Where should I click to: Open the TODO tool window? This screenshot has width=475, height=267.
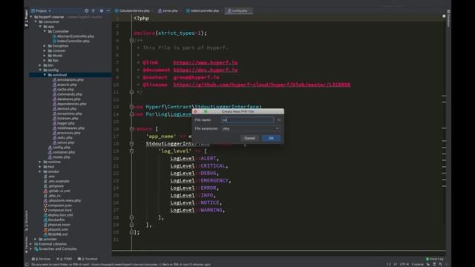click(65, 259)
